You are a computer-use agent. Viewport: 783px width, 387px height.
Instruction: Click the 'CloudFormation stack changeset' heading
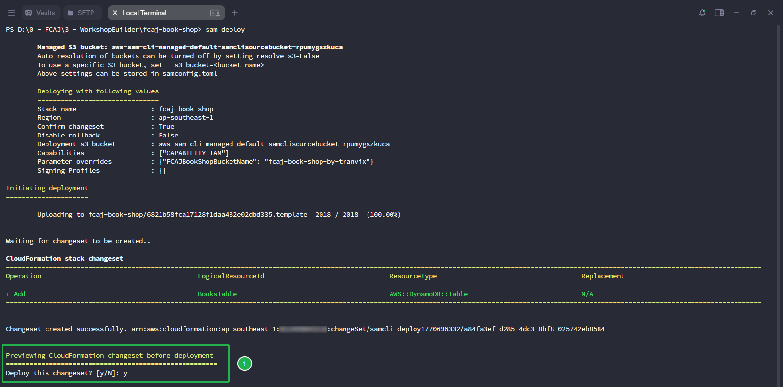click(x=65, y=259)
